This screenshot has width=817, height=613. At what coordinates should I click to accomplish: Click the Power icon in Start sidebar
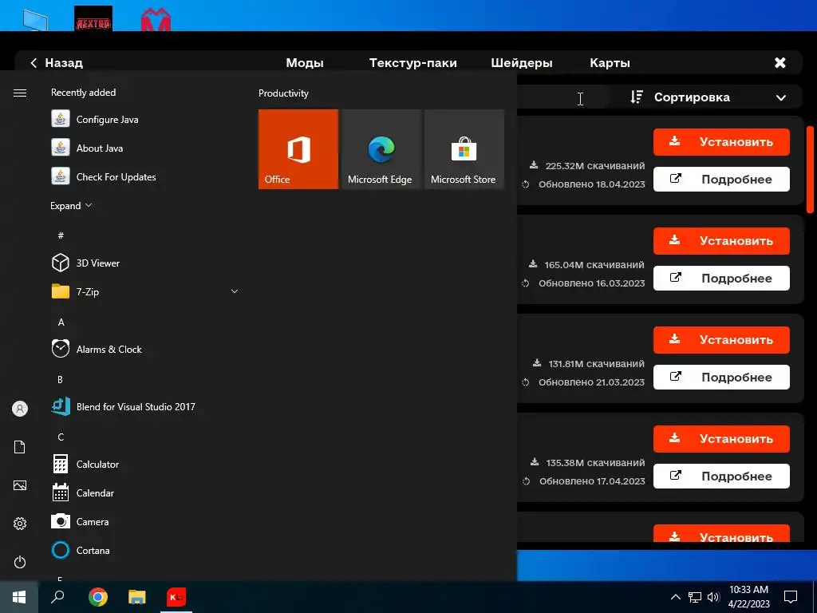[20, 562]
